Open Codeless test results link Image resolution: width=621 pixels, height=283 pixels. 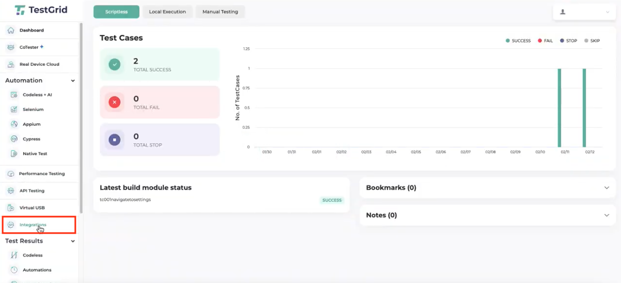coord(32,255)
